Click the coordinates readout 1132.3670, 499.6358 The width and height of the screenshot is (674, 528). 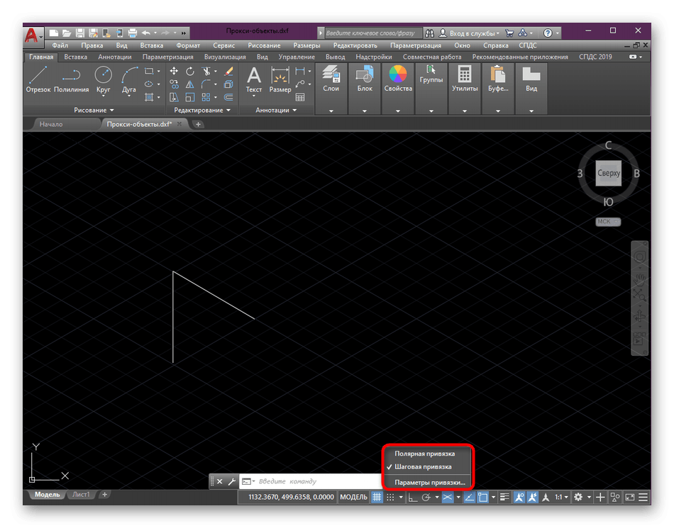(291, 497)
